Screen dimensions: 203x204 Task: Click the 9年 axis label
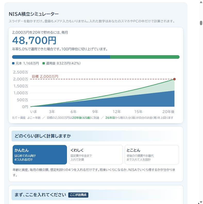(x=95, y=112)
